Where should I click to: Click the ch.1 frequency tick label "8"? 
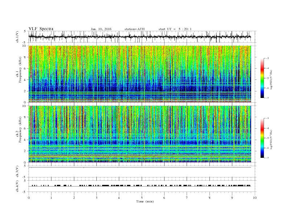25,57
